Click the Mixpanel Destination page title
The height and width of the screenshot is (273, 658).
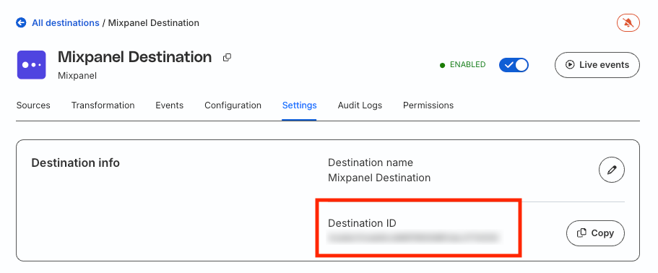click(x=134, y=57)
